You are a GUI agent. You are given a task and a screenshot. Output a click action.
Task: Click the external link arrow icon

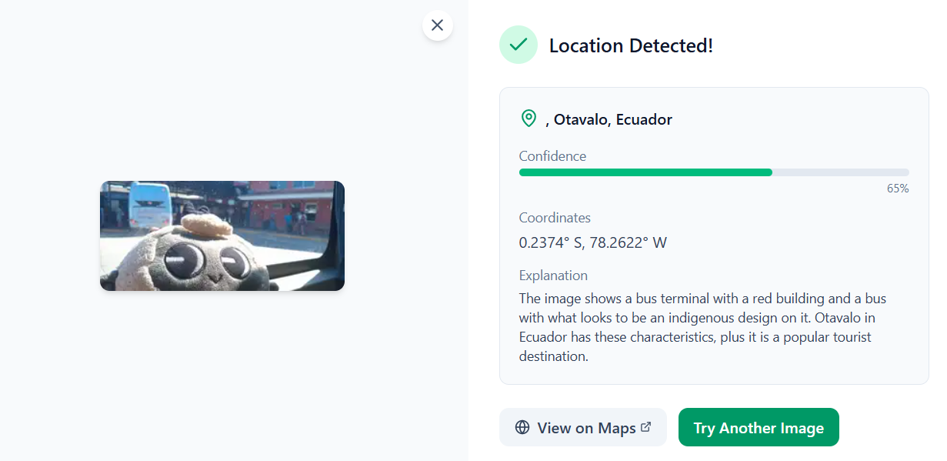646,426
